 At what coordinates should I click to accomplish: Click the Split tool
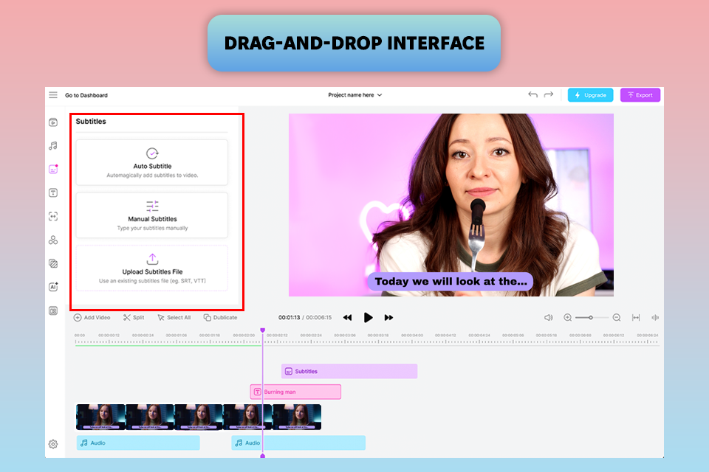(134, 318)
